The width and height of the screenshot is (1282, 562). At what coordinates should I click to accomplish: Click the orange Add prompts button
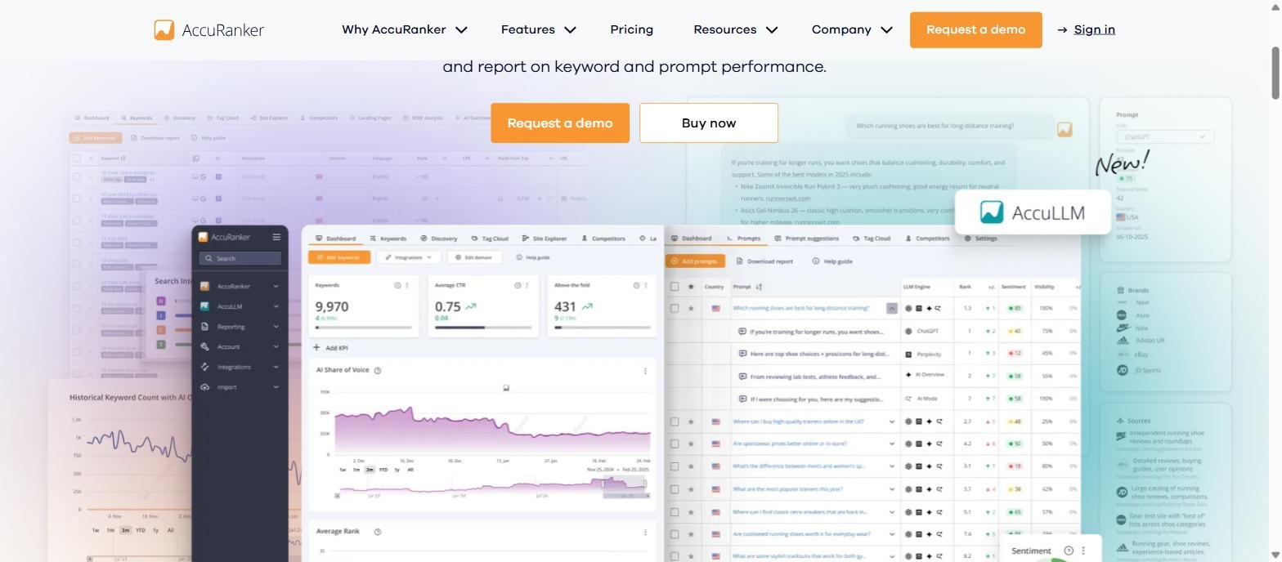pyautogui.click(x=694, y=261)
